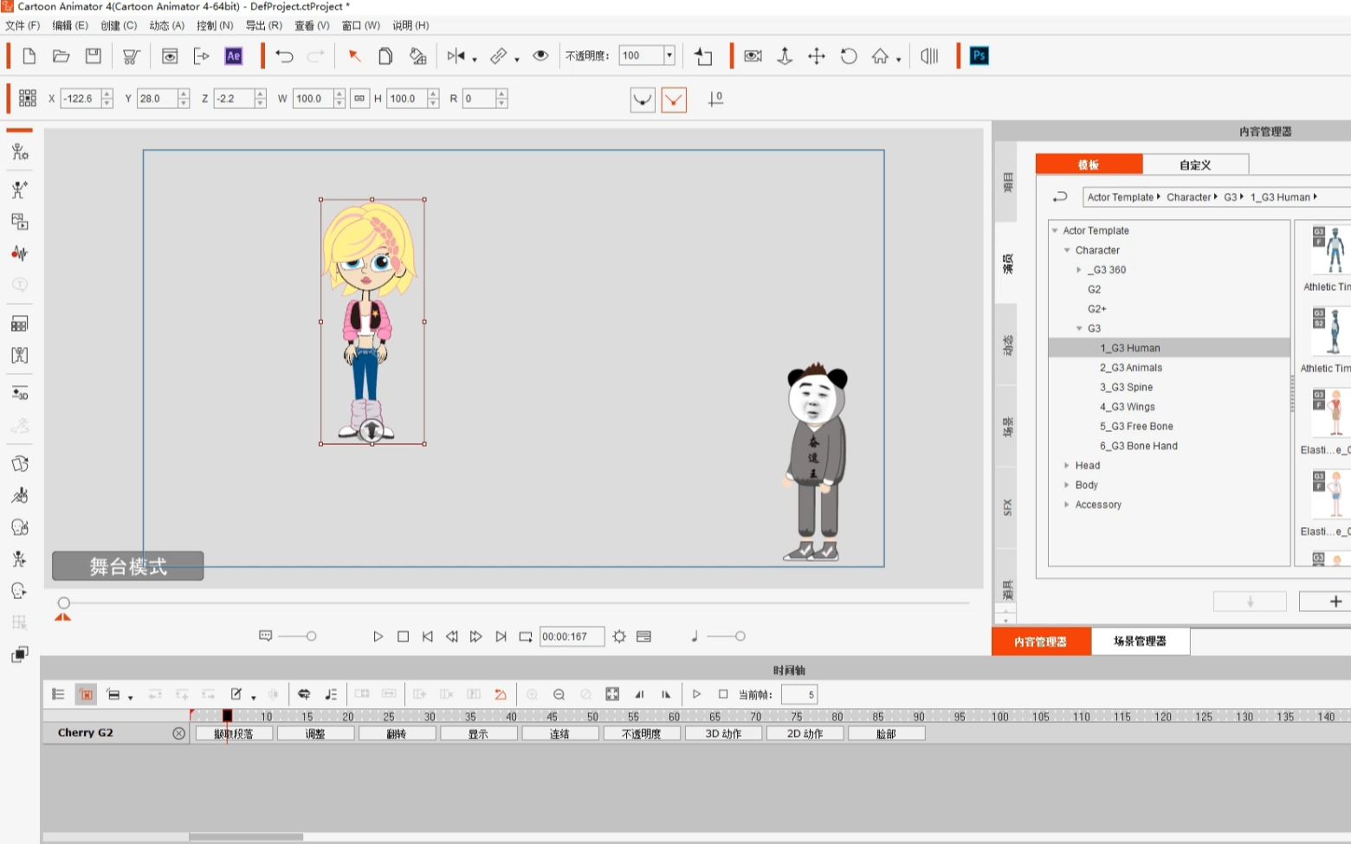Image resolution: width=1351 pixels, height=844 pixels.
Task: Click the playback scrubber slider handle
Action: 64,603
